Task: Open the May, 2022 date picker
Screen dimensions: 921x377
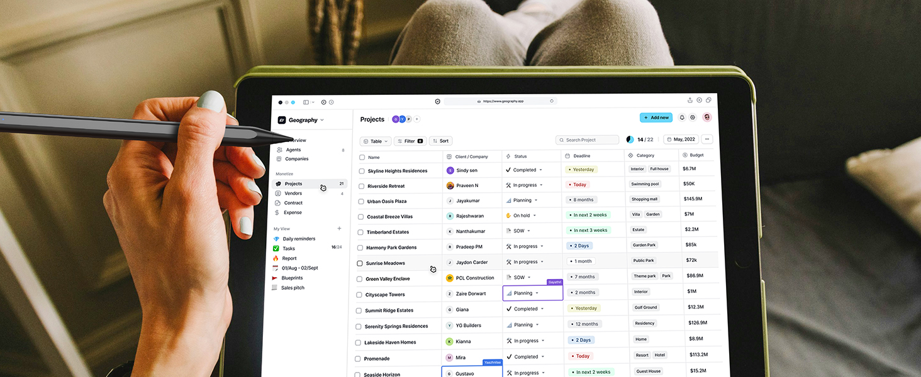Action: pos(681,139)
